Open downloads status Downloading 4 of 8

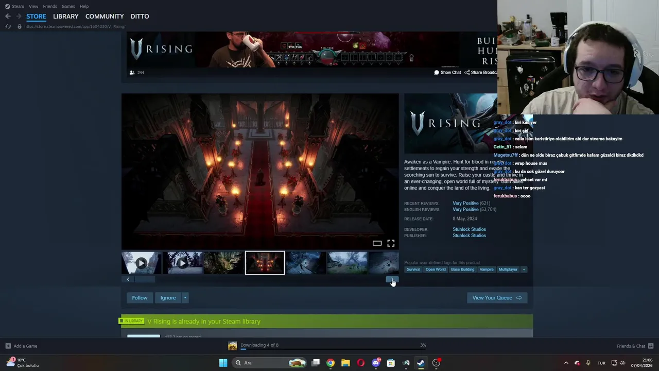click(259, 345)
